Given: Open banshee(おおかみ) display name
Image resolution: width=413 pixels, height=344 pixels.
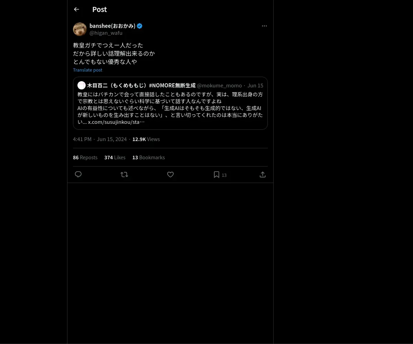Looking at the screenshot, I should click(x=113, y=26).
